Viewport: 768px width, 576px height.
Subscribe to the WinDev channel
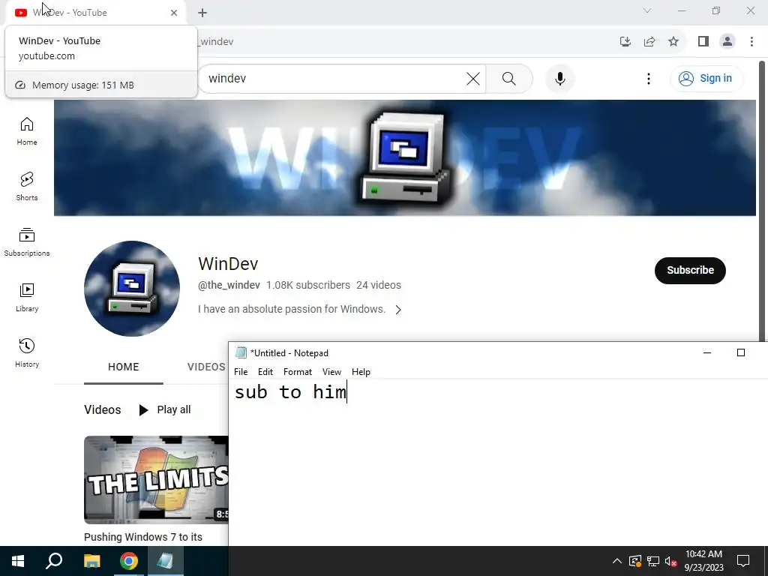(x=690, y=270)
